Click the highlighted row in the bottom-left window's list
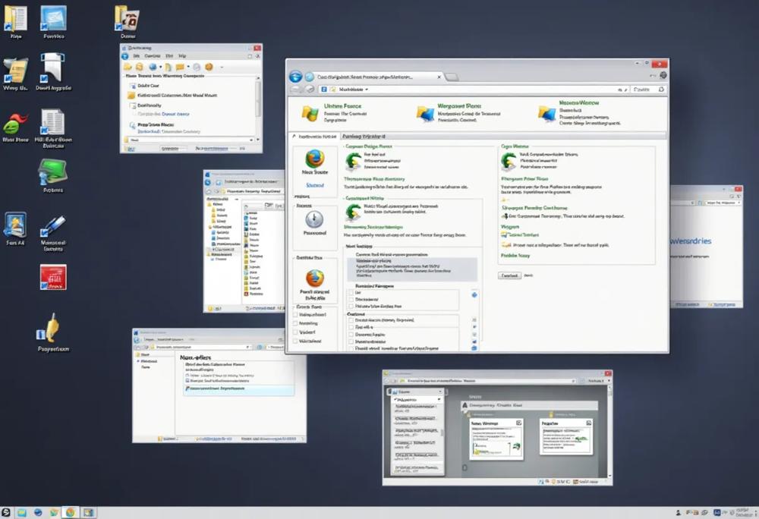 click(x=238, y=388)
